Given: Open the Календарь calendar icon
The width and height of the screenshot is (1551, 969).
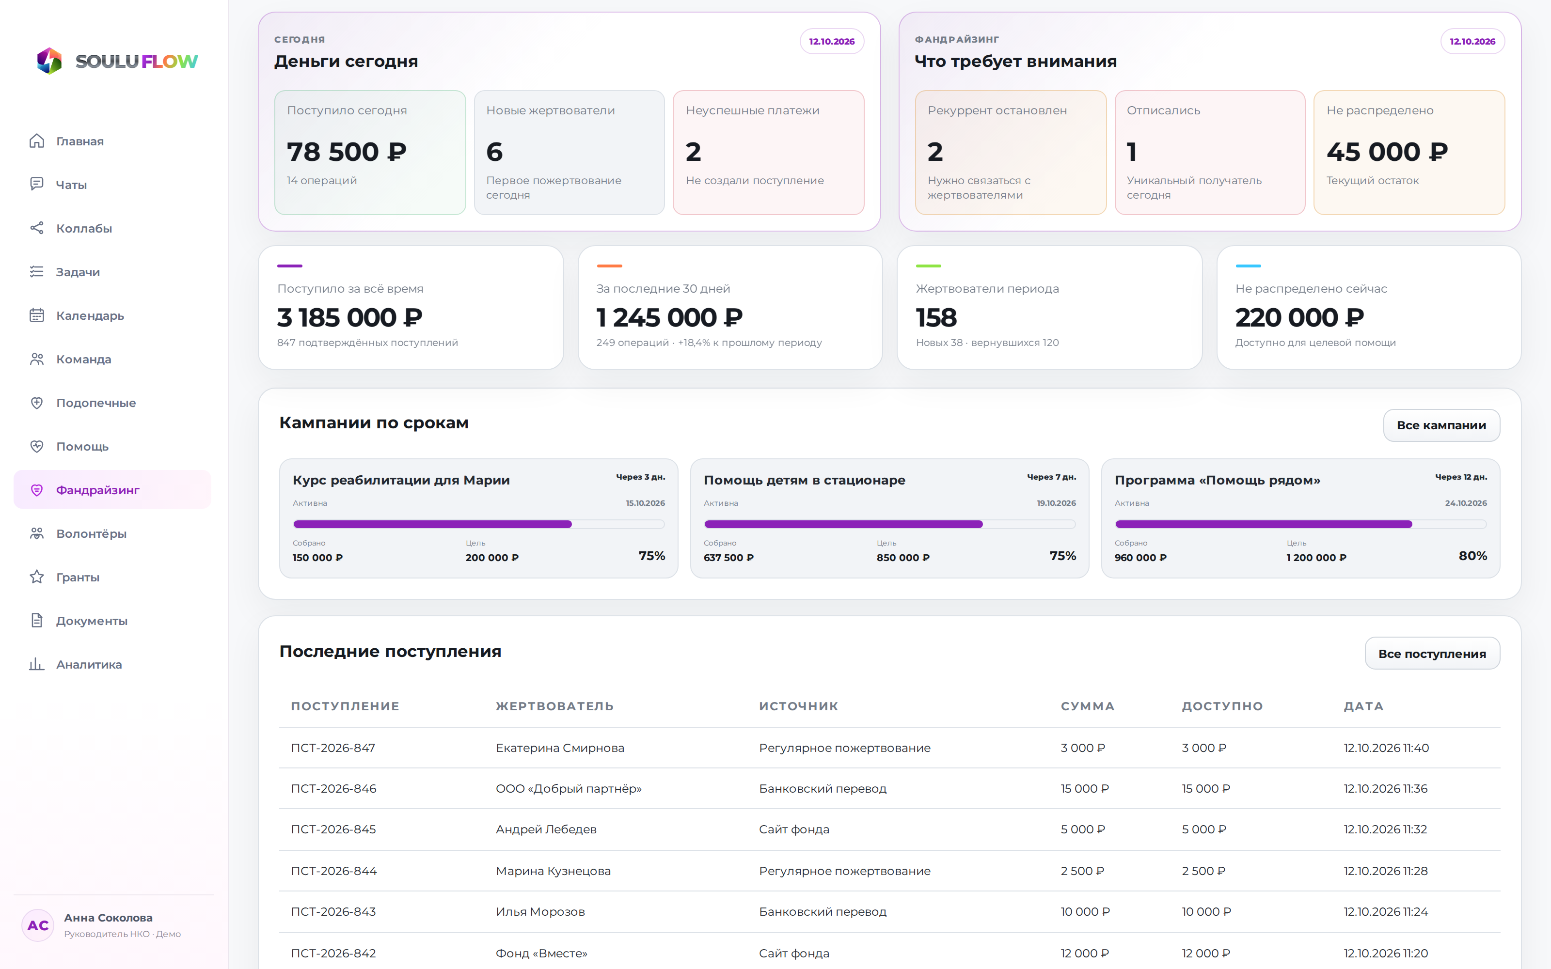Looking at the screenshot, I should pyautogui.click(x=36, y=315).
